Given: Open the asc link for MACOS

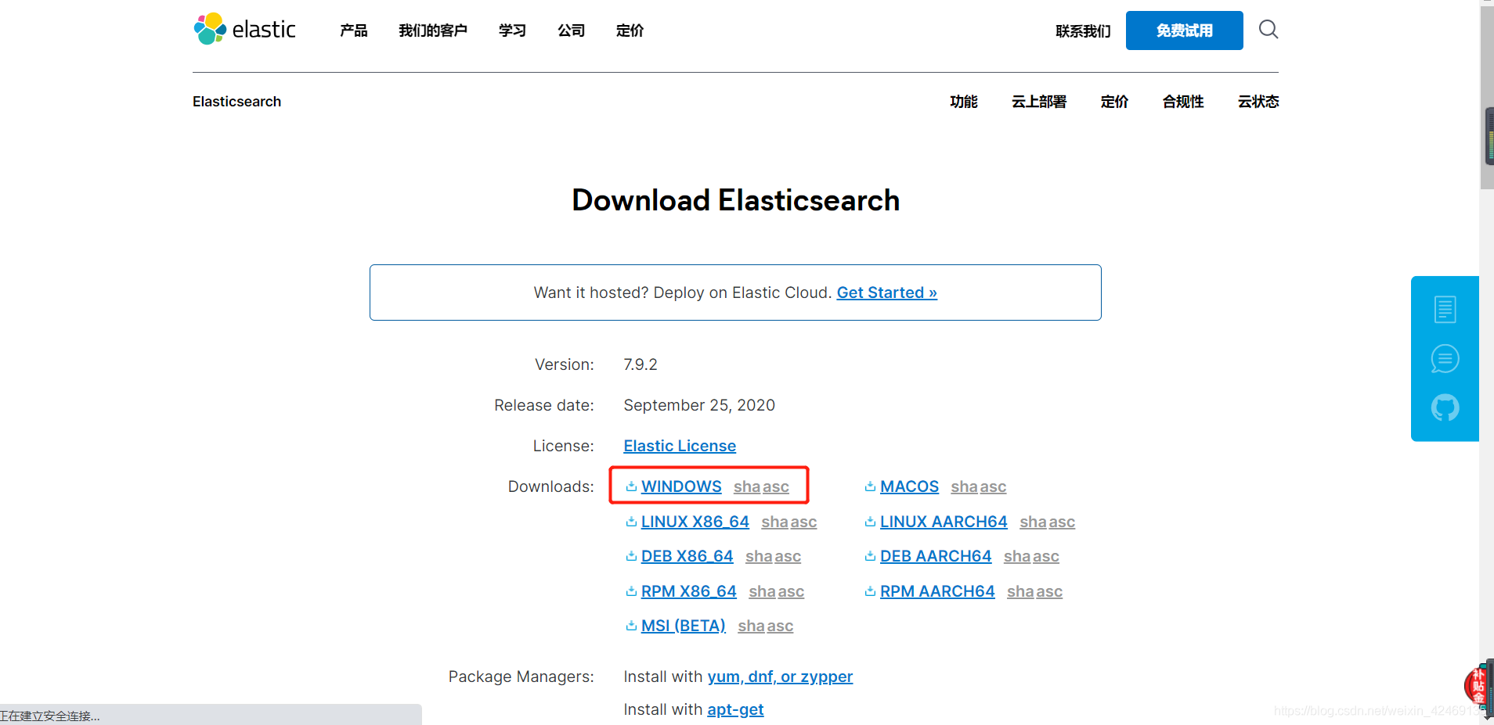Looking at the screenshot, I should click(x=994, y=486).
